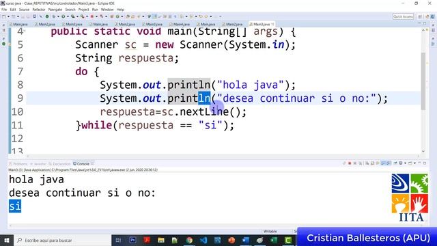Click the New file toolbar icon

pos(3,16)
